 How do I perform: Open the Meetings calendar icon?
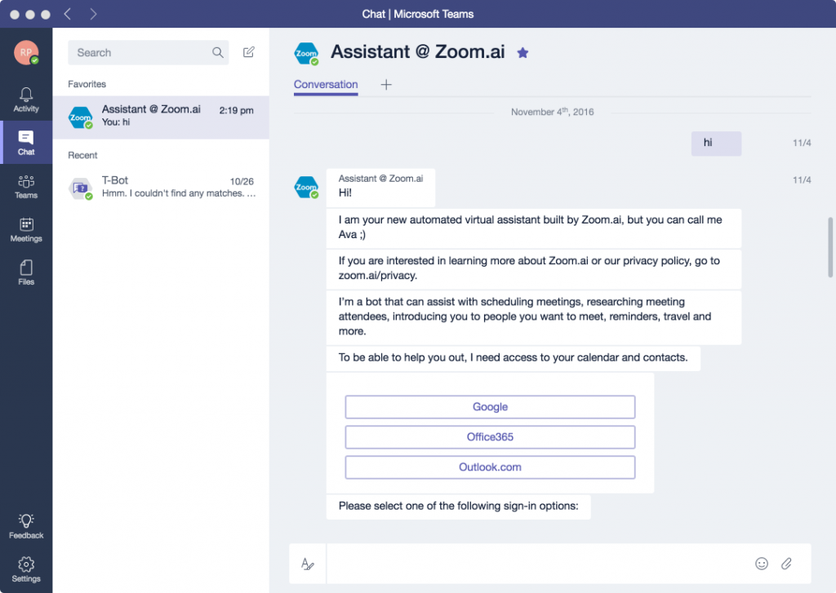pos(26,229)
